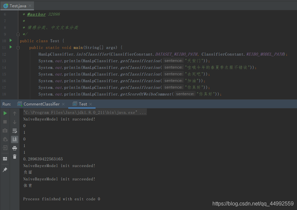Take a thread dump camera icon
The height and width of the screenshot is (210, 297).
(5, 130)
